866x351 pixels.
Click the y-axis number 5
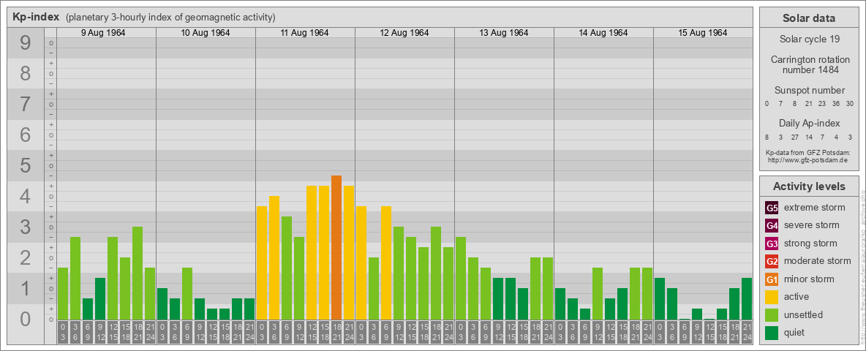[26, 165]
